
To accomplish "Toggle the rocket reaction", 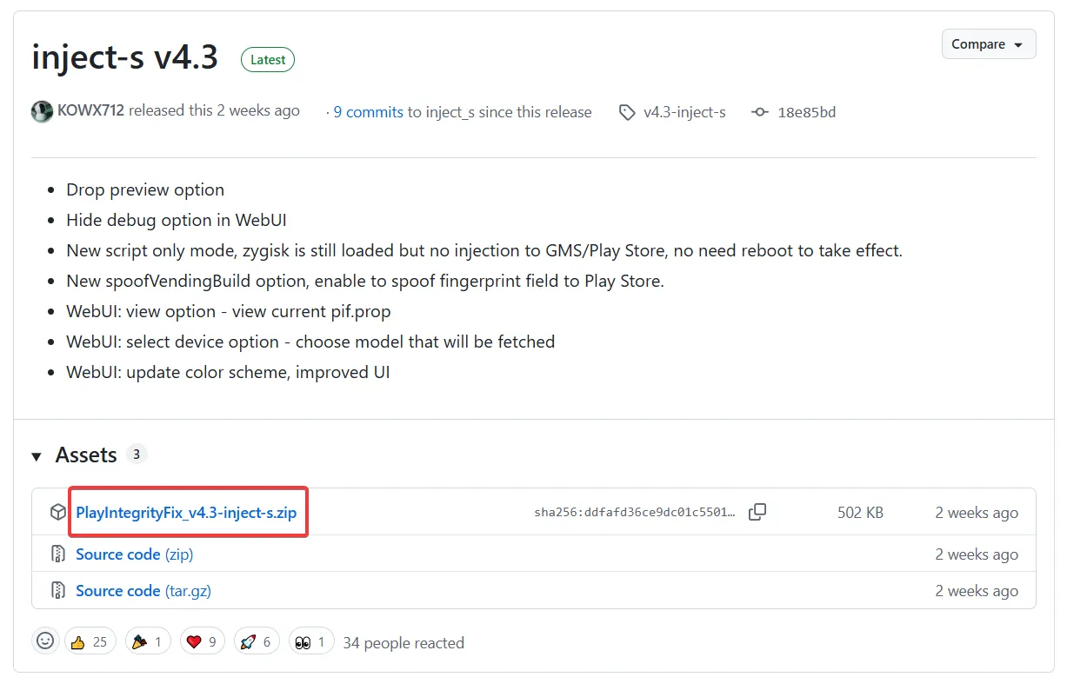I will (256, 641).
